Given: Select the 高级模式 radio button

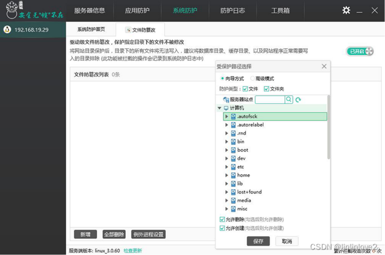Looking at the screenshot, I should click(252, 78).
